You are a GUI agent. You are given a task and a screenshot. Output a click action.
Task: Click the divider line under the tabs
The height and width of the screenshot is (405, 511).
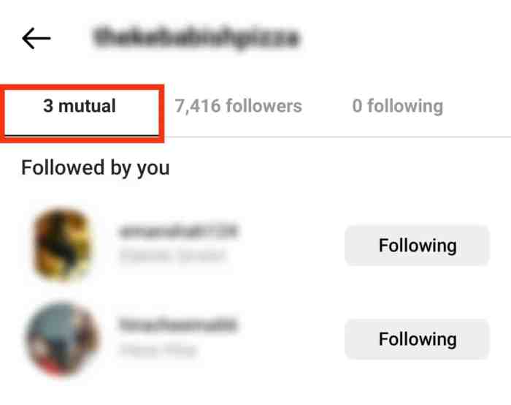pyautogui.click(x=337, y=137)
